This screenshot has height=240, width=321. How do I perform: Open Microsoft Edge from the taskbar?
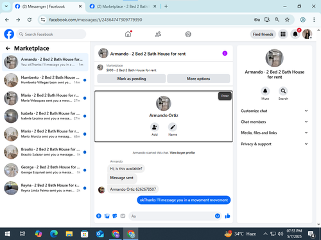(x=54, y=234)
